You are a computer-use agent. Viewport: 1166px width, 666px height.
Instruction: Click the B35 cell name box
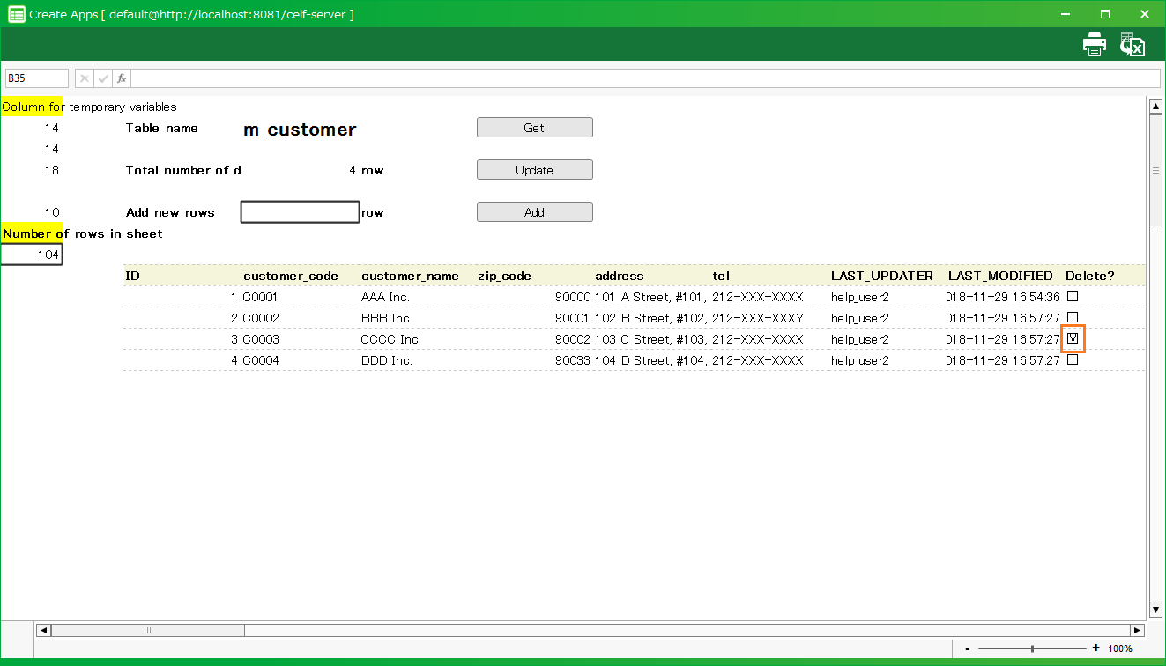37,78
